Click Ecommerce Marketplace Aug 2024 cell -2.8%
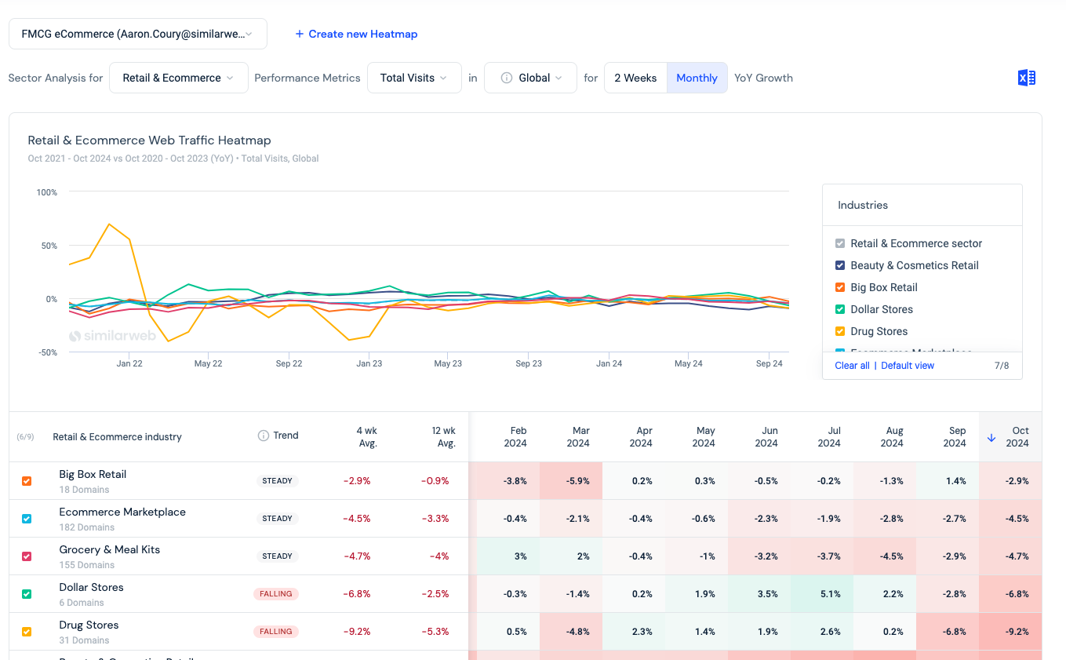Viewport: 1066px width, 660px height. 885,519
